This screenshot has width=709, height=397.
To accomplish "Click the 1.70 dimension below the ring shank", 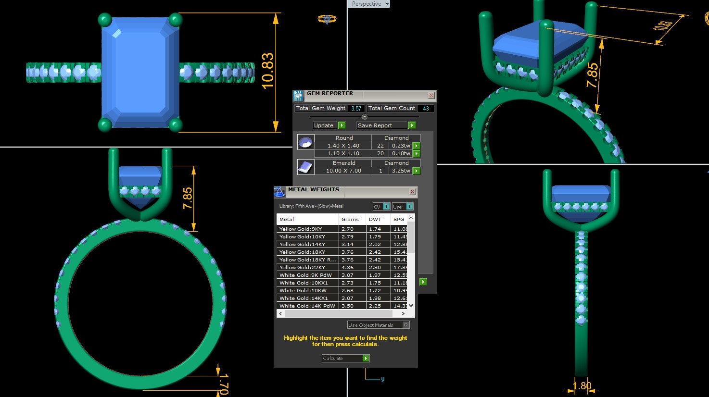I will (223, 385).
